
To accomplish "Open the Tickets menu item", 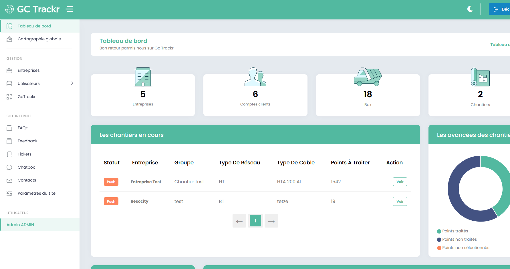I will pyautogui.click(x=25, y=154).
